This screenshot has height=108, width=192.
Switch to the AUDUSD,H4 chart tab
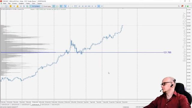(x=25, y=105)
